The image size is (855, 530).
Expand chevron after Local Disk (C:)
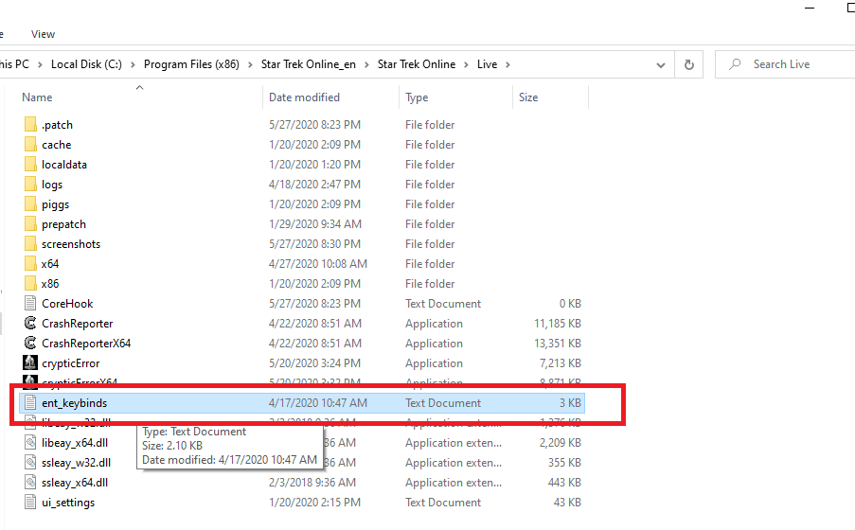(x=133, y=64)
